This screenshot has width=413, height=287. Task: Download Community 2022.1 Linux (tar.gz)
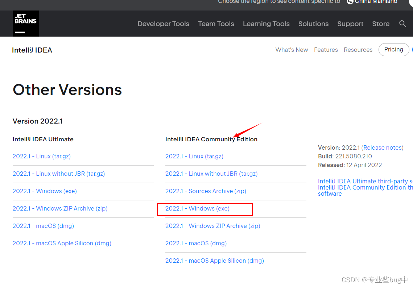pyautogui.click(x=194, y=157)
